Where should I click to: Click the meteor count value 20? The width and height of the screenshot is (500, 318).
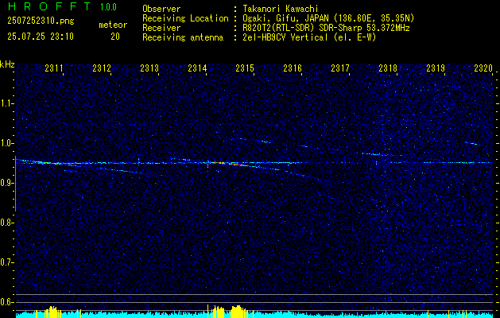pyautogui.click(x=115, y=37)
